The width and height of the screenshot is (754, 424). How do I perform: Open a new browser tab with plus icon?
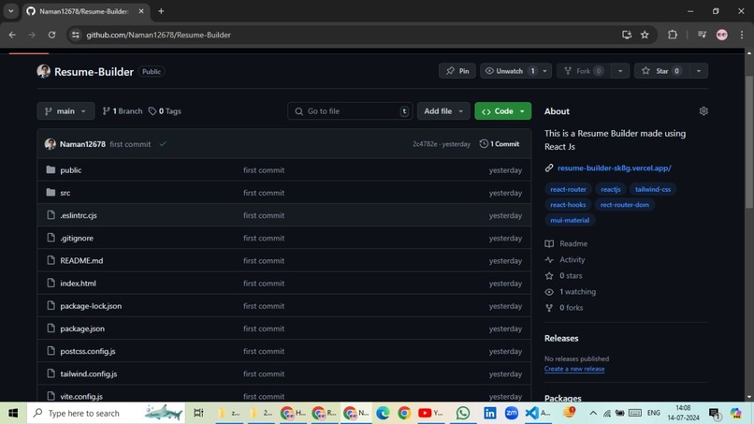coord(161,11)
